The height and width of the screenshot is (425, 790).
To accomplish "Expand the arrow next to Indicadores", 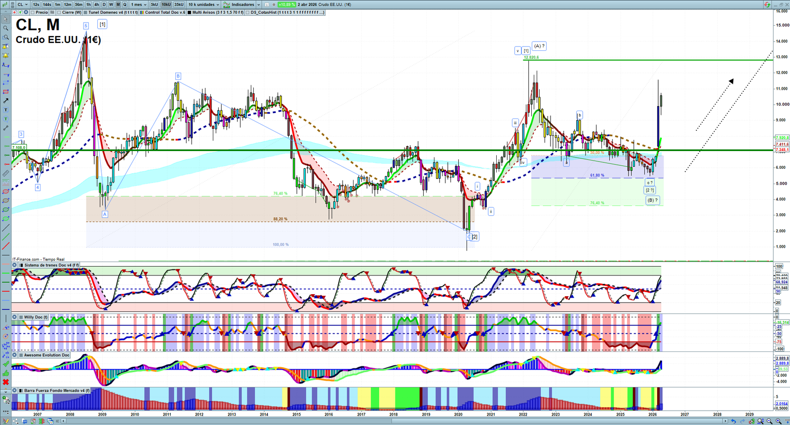I will (258, 4).
